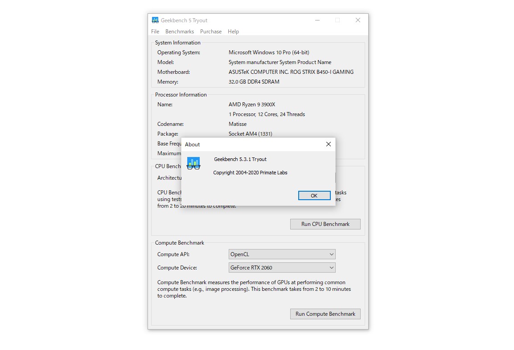Click the Compute API dropdown arrow

(x=332, y=254)
